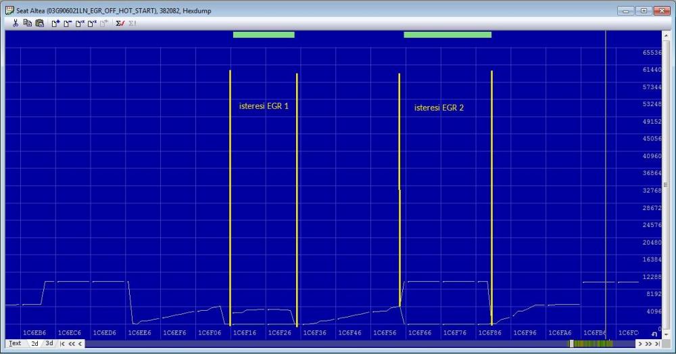
Task: Switch to the Text view tab
Action: [14, 343]
